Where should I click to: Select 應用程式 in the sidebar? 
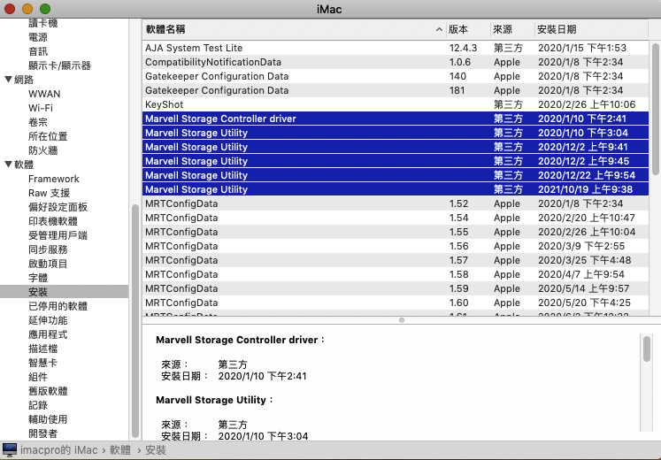click(x=48, y=334)
